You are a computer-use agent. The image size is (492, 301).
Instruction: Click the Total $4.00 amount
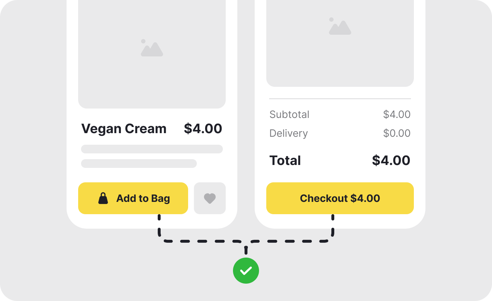coord(391,161)
